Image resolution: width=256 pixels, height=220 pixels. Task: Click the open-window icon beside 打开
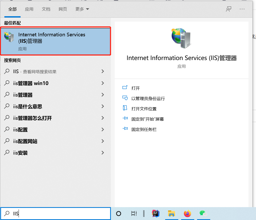click(125, 87)
